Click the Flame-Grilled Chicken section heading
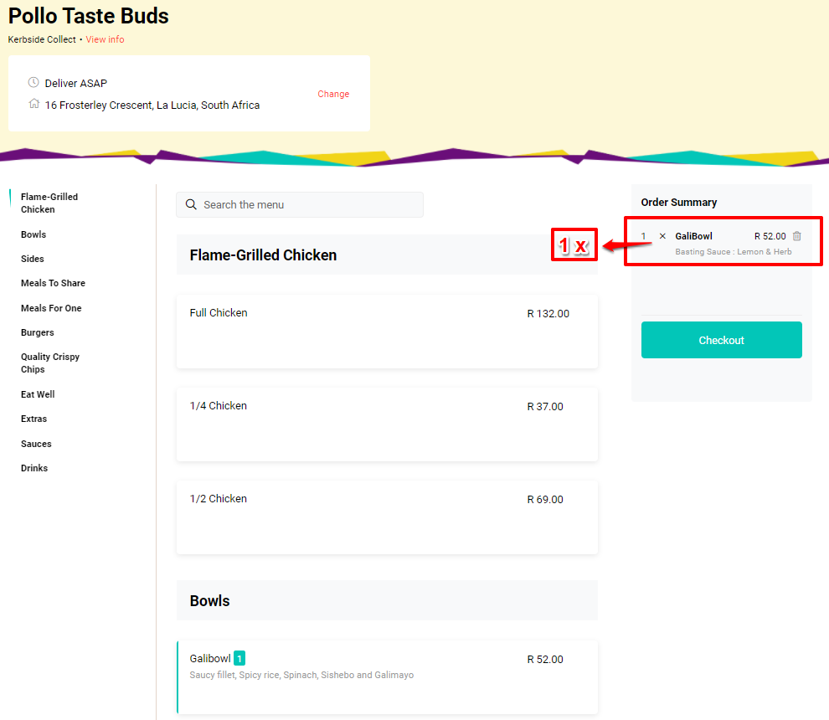829x720 pixels. coord(263,255)
